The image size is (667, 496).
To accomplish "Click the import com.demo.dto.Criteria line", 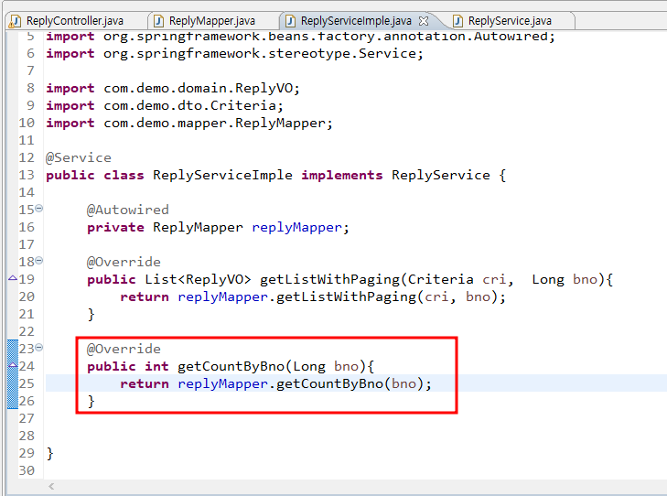I will point(165,105).
